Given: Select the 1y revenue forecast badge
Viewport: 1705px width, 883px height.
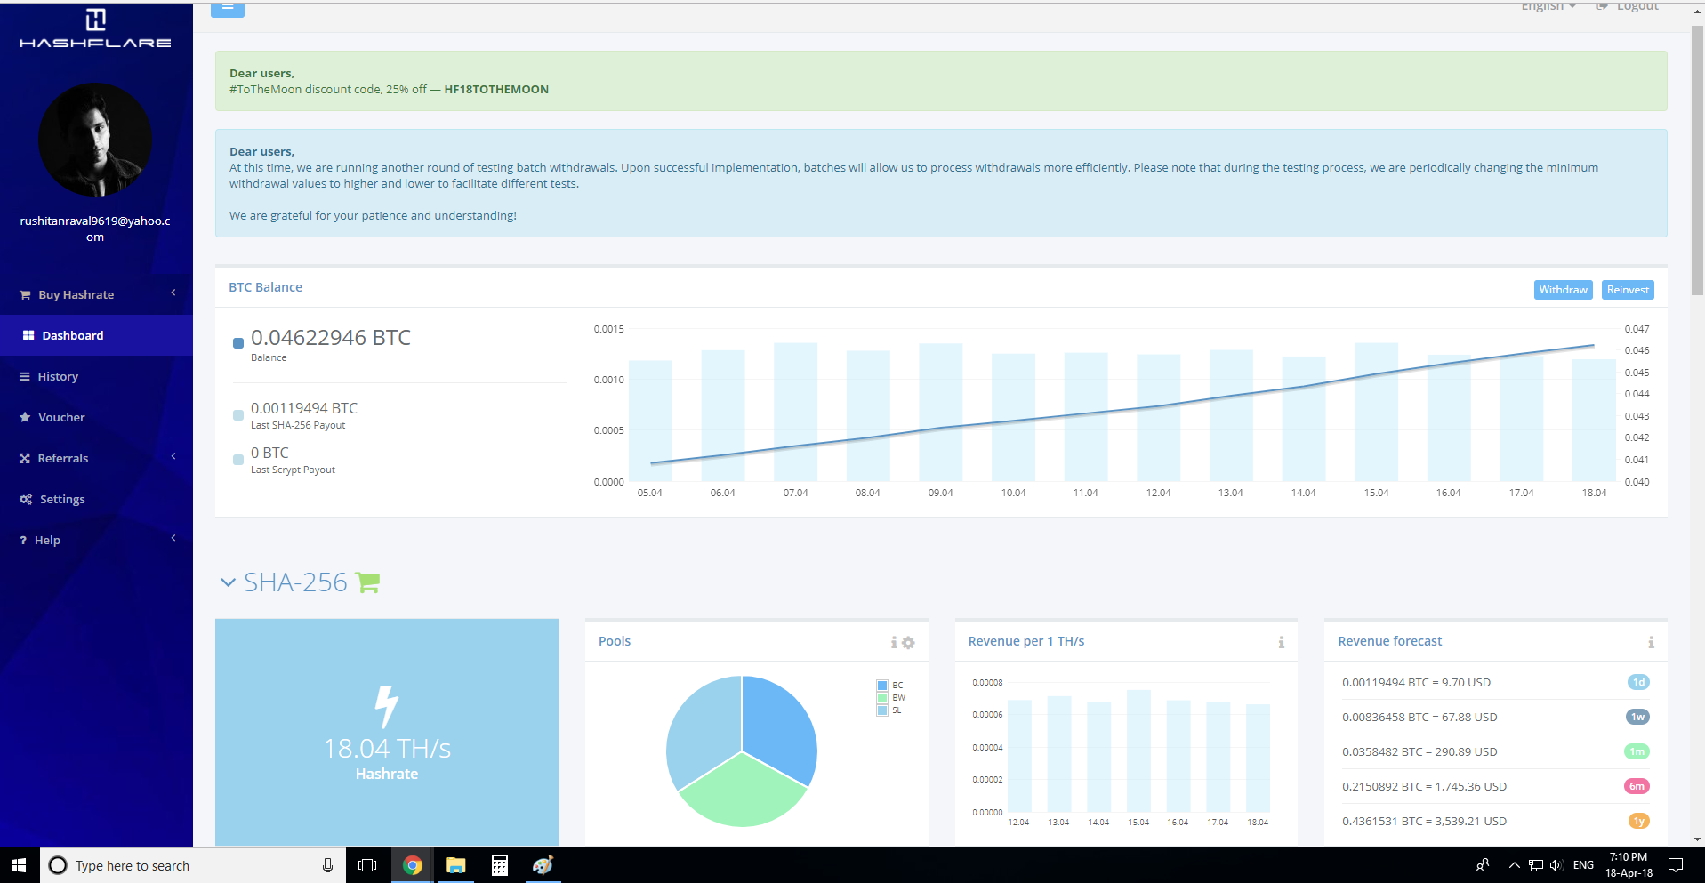Looking at the screenshot, I should tap(1638, 821).
